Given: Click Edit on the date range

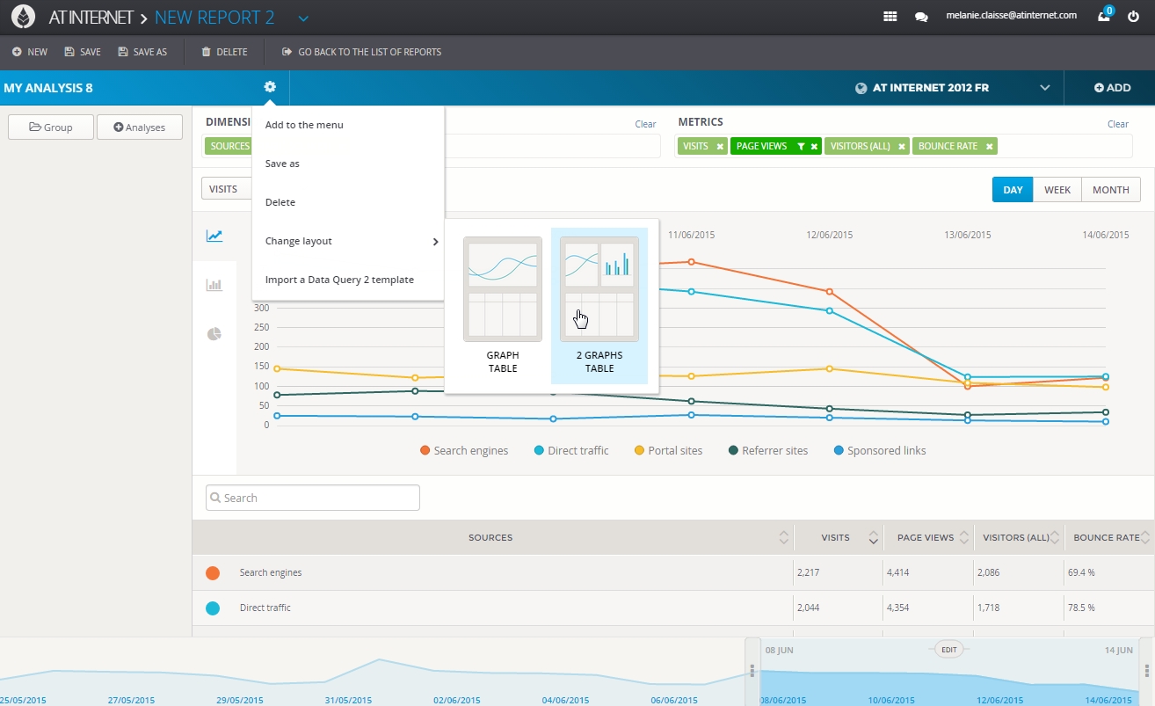Looking at the screenshot, I should click(948, 650).
